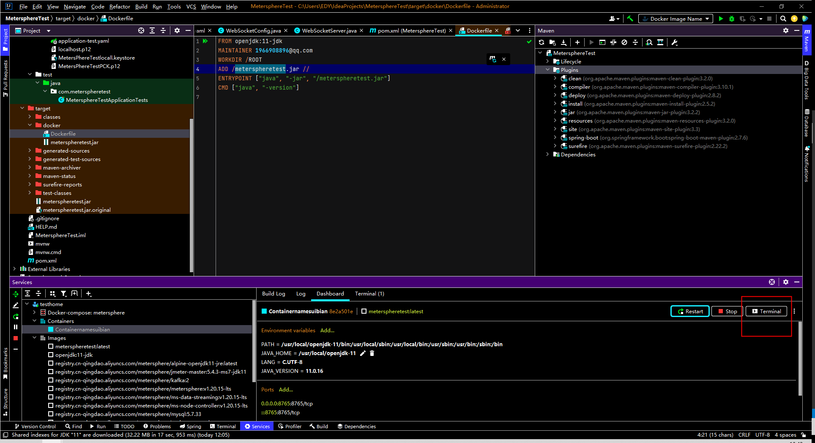
Task: Click Maven generate sources and update folders icon
Action: [x=552, y=42]
